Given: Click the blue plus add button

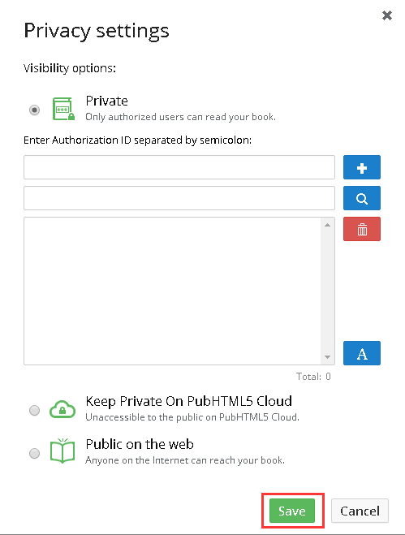Looking at the screenshot, I should [x=362, y=167].
